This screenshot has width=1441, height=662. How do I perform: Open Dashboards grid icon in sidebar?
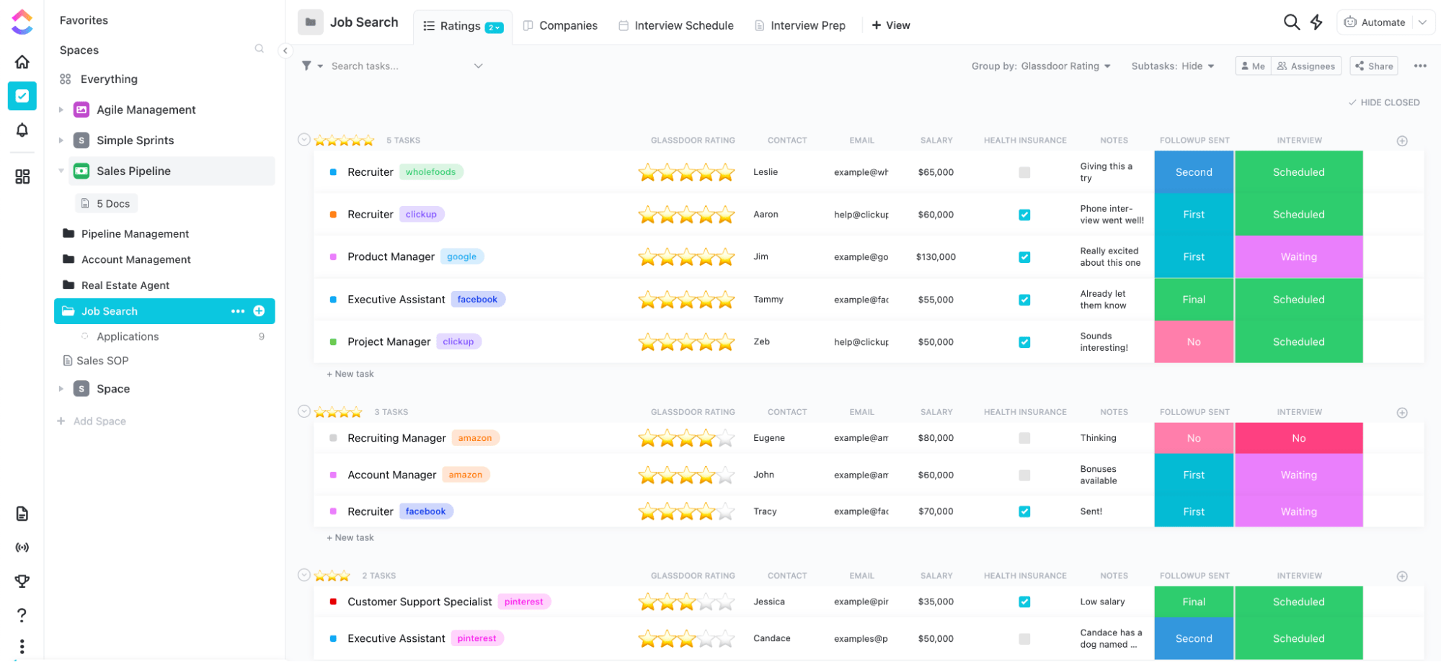pyautogui.click(x=22, y=176)
